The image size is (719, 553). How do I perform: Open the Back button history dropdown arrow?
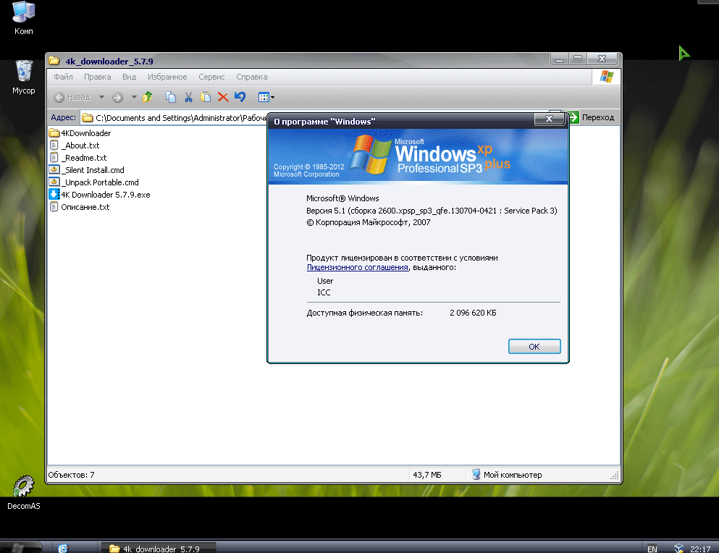click(102, 97)
